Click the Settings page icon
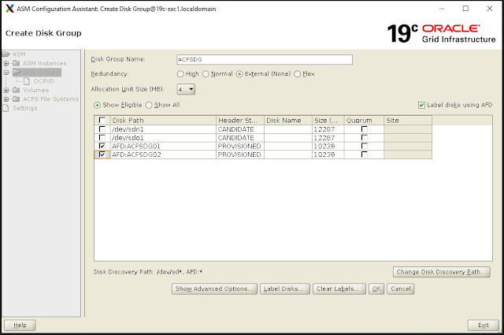This screenshot has width=504, height=335. [6, 108]
